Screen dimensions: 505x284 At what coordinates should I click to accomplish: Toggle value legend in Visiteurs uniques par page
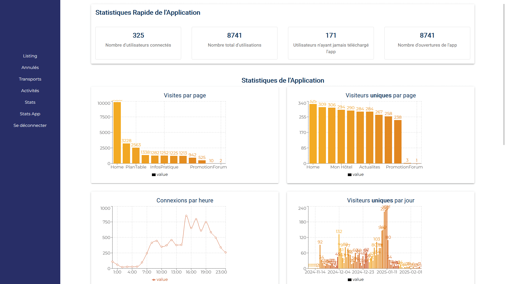coord(356,175)
